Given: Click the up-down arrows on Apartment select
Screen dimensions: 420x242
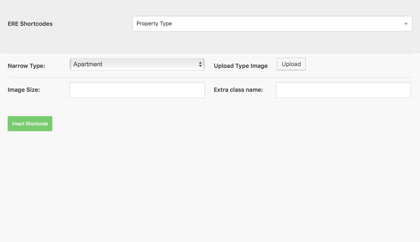Looking at the screenshot, I should click(x=200, y=64).
